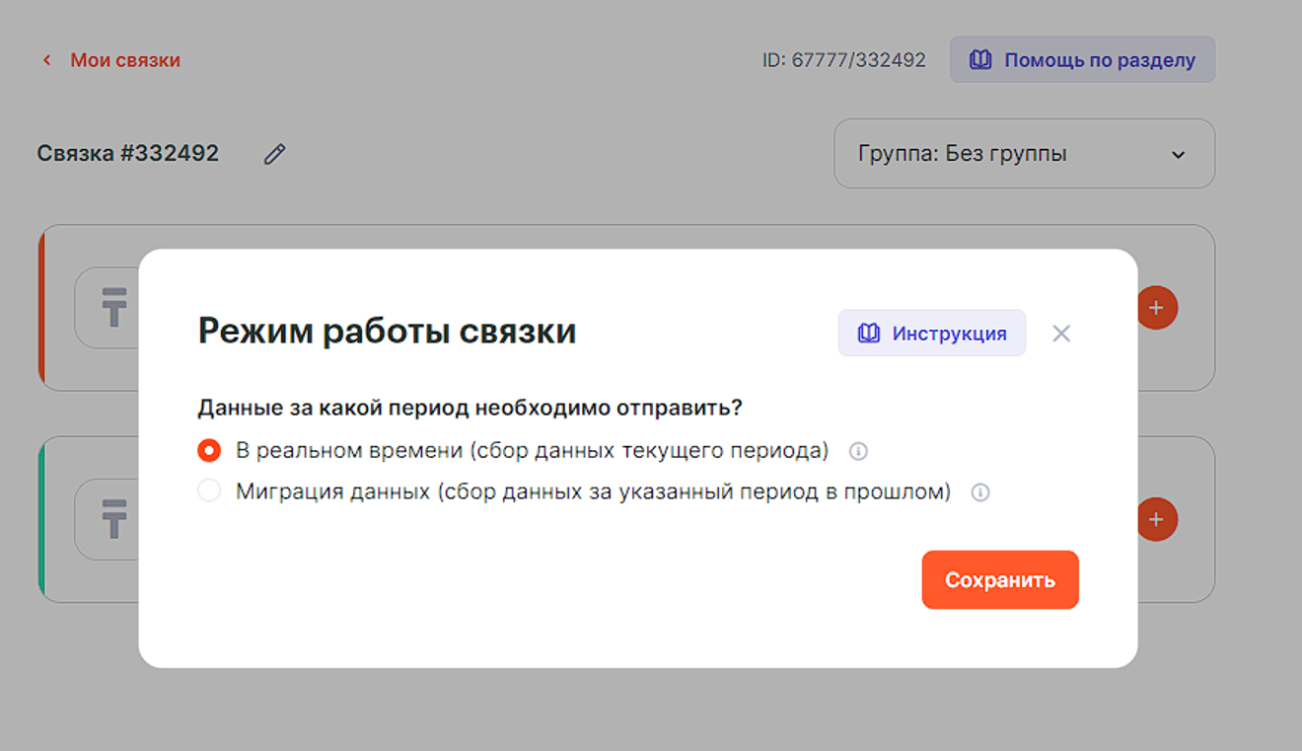Click pencil icon to rename Связка #332492
1302x751 pixels.
274,154
